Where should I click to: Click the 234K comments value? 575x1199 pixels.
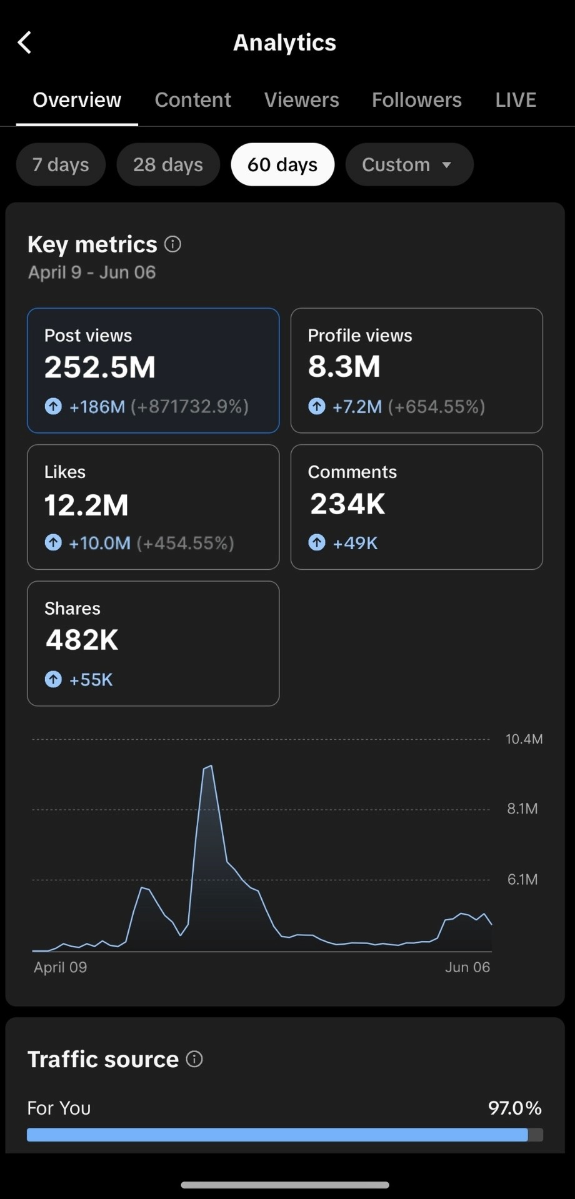click(348, 504)
